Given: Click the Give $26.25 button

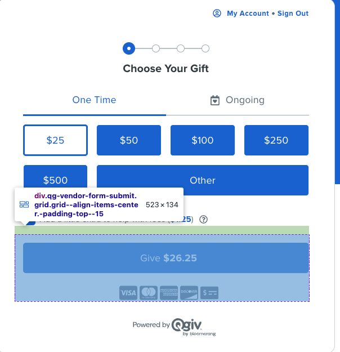Looking at the screenshot, I should 166,258.
